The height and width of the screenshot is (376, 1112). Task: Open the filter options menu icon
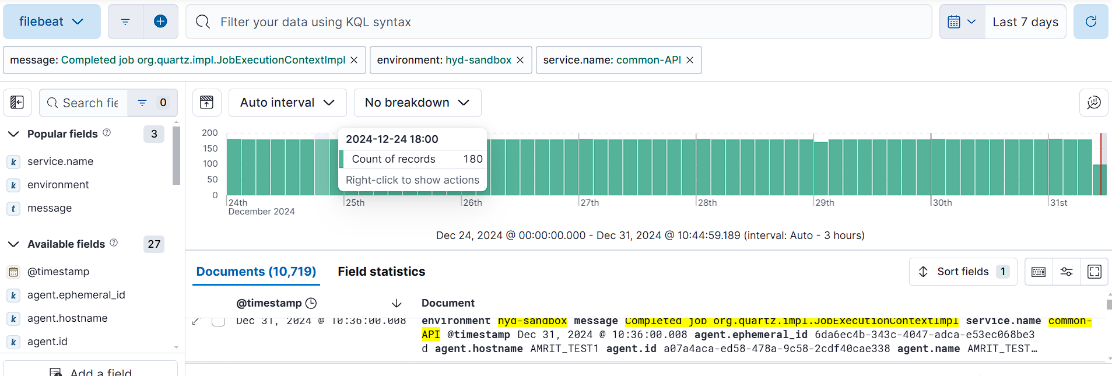point(125,22)
